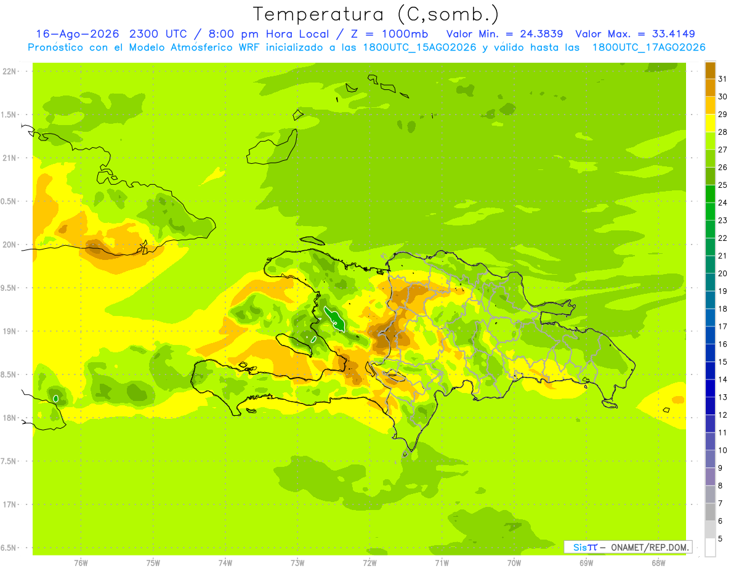Image resolution: width=739 pixels, height=571 pixels.
Task: Click the 22N latitude axis label
Action: click(9, 71)
